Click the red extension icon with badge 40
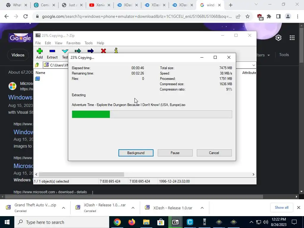304x228 pixels. coord(260,17)
